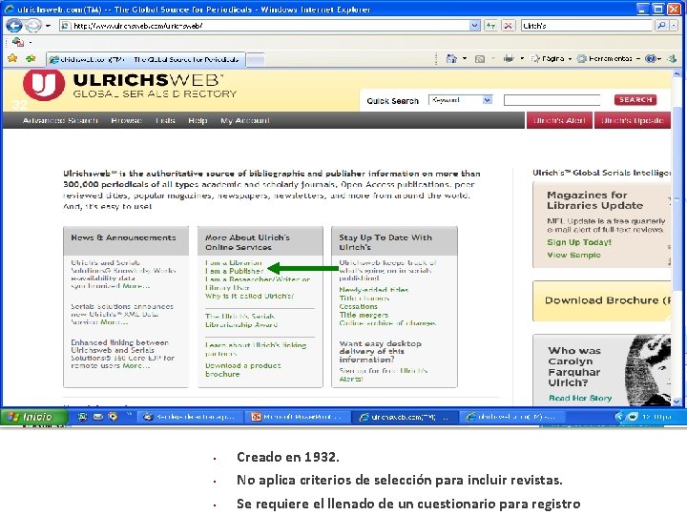Click Download a product brochure link

pos(243,370)
